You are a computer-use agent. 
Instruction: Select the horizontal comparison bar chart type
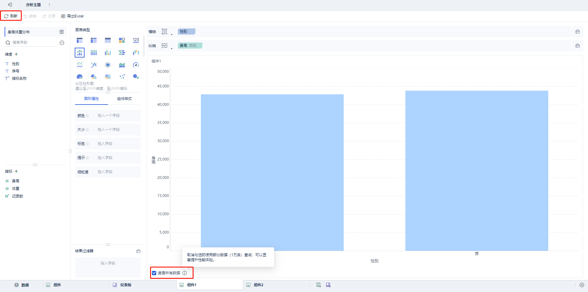pyautogui.click(x=122, y=53)
